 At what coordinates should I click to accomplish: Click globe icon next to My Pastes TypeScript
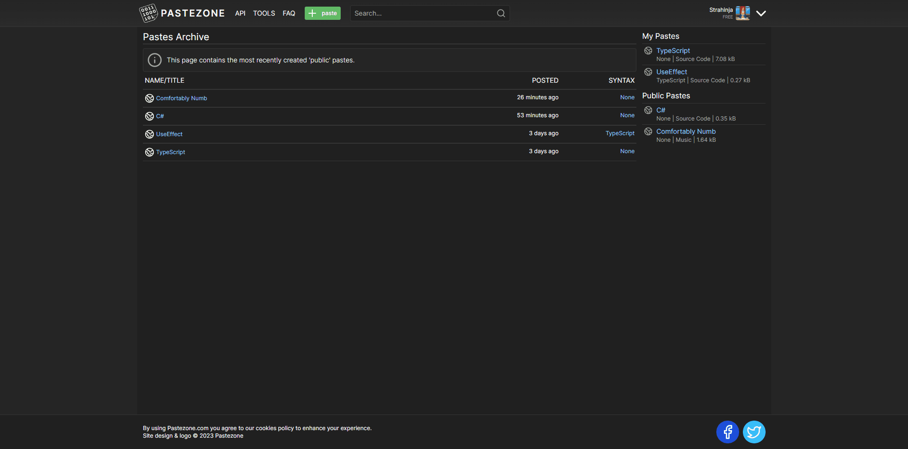(648, 51)
